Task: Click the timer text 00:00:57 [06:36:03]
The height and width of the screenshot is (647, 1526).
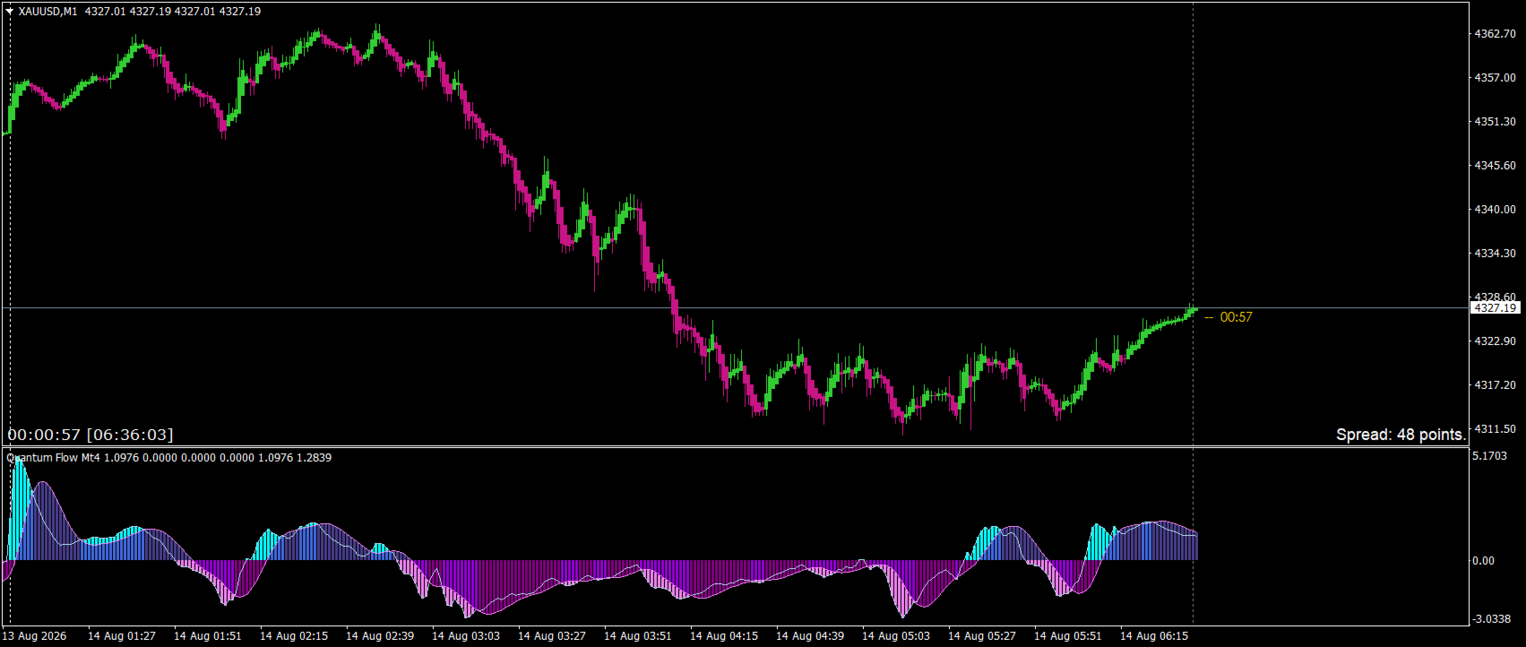Action: click(x=91, y=435)
